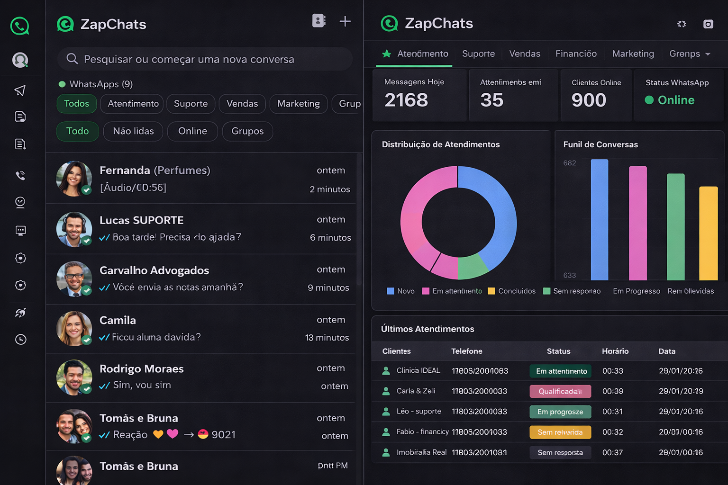The height and width of the screenshot is (485, 728).
Task: Enable the Não lidas filter
Action: (x=133, y=131)
